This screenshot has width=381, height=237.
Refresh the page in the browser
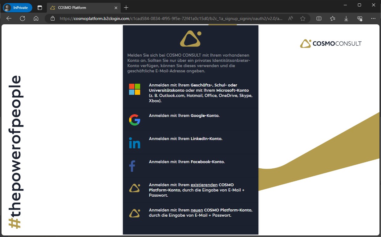pos(22,18)
